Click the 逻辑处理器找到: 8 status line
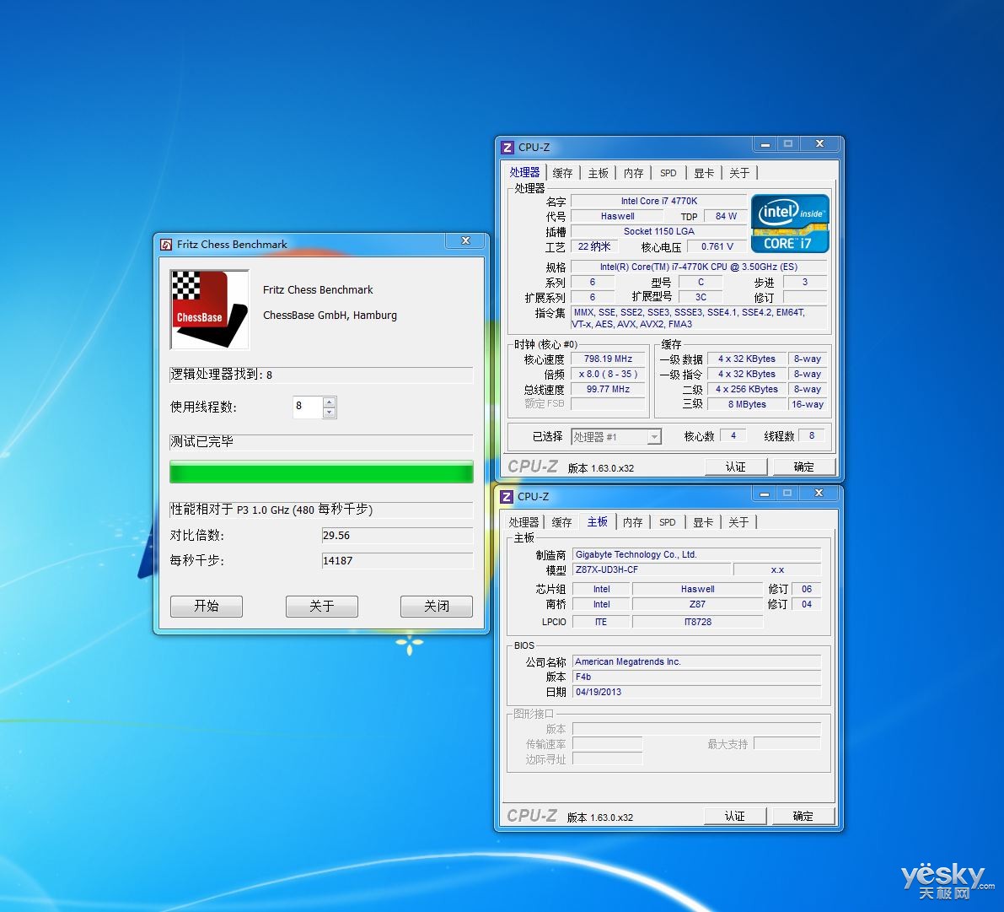1004x912 pixels. coord(321,375)
